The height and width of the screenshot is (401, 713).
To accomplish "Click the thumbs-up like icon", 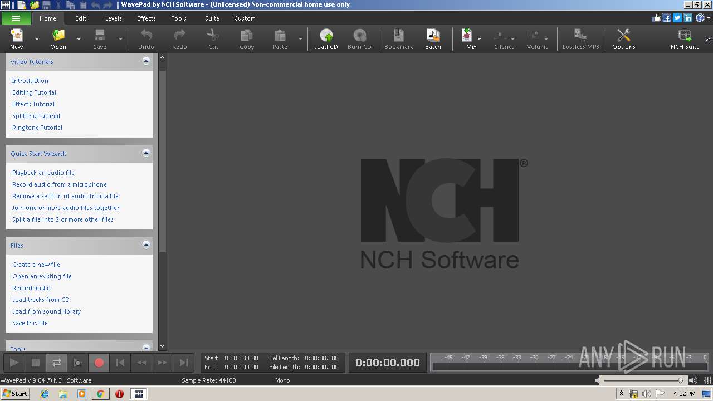I will click(x=656, y=18).
